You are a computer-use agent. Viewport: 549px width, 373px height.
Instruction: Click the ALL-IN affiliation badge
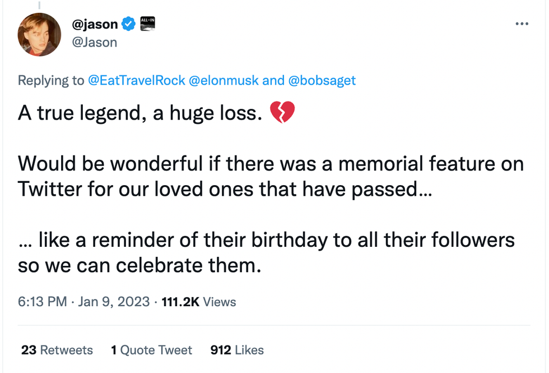(147, 23)
